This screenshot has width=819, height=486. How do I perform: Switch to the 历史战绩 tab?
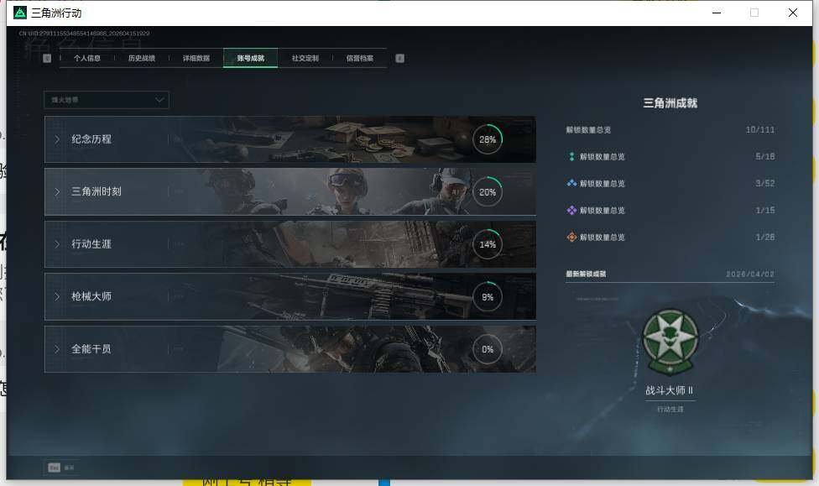(x=142, y=58)
